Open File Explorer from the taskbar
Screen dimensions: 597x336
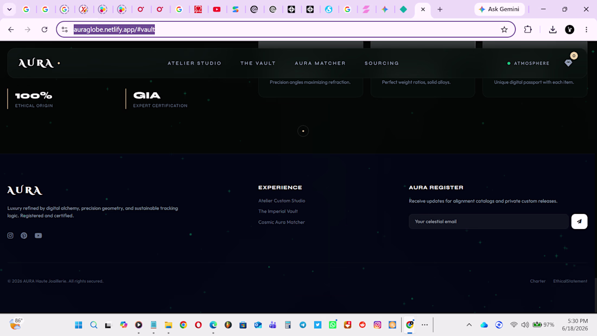pyautogui.click(x=168, y=325)
